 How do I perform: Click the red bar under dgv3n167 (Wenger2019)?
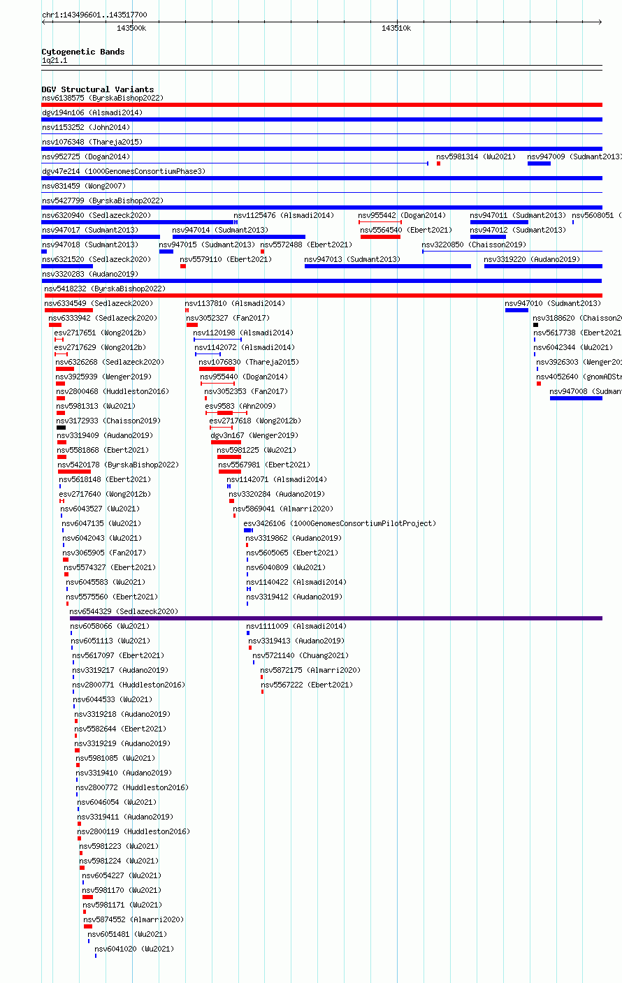tap(226, 442)
